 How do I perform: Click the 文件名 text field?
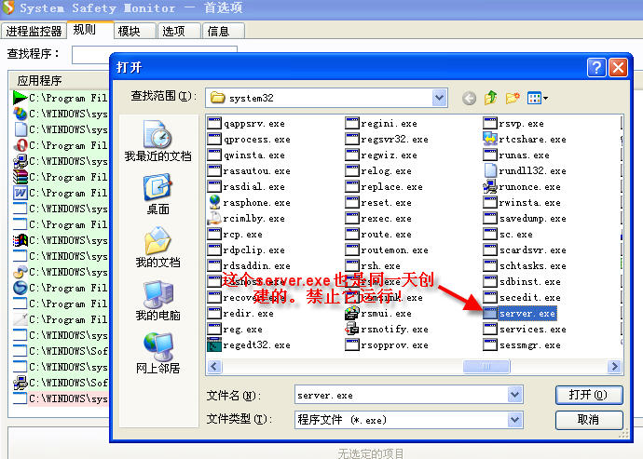(401, 395)
